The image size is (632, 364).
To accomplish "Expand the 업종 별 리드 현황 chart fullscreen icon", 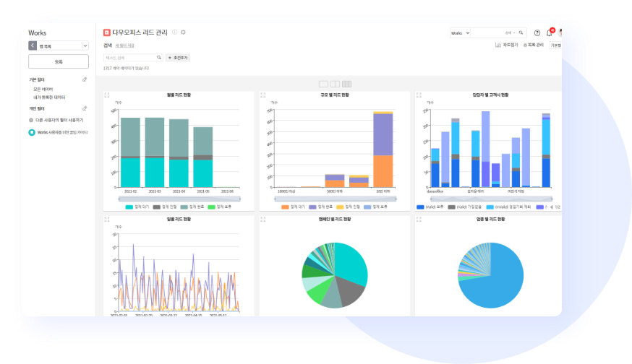I will (x=419, y=220).
